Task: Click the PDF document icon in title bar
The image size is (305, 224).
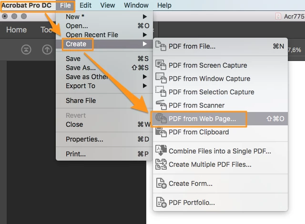Action: (278, 16)
